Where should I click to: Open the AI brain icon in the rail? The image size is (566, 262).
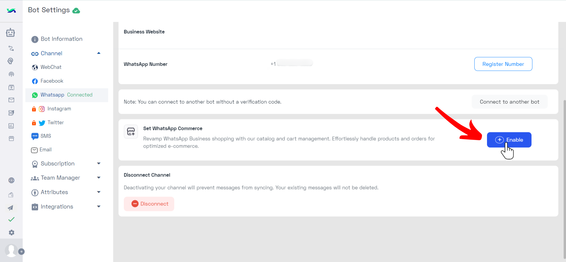point(11,61)
